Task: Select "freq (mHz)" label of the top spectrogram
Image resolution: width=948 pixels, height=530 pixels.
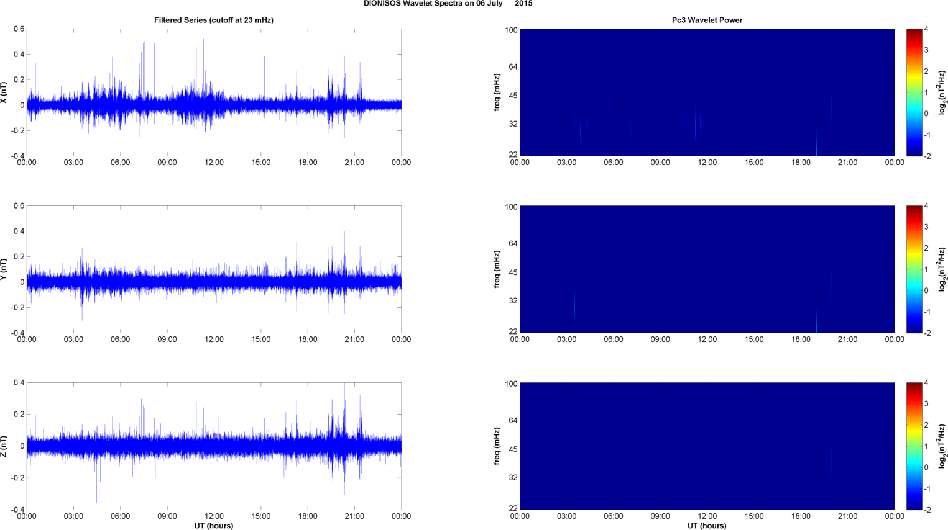Action: pyautogui.click(x=497, y=92)
